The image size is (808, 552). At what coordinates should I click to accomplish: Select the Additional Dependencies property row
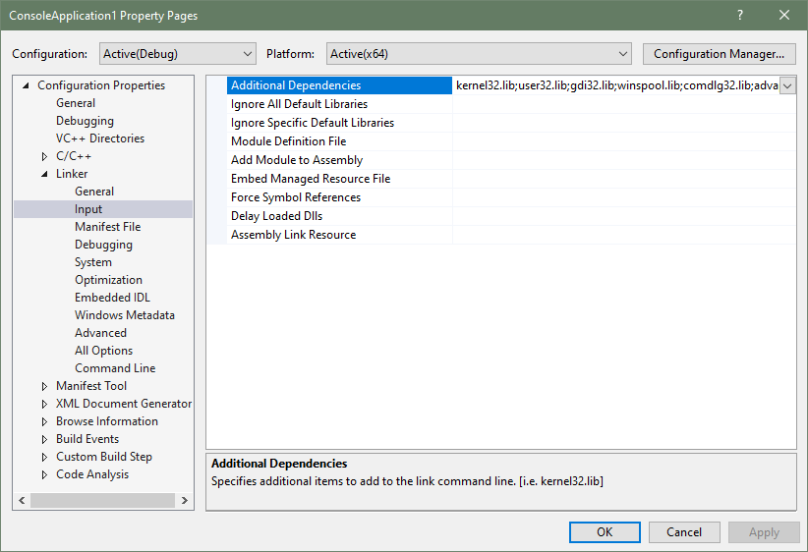339,85
